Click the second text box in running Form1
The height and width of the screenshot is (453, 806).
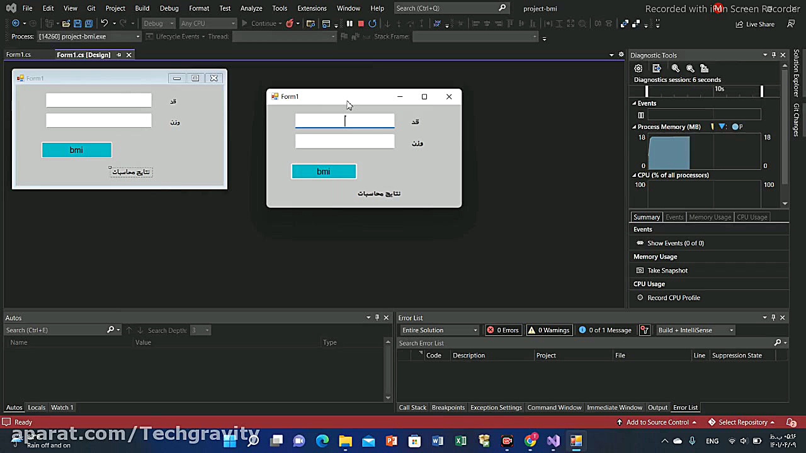tap(345, 142)
